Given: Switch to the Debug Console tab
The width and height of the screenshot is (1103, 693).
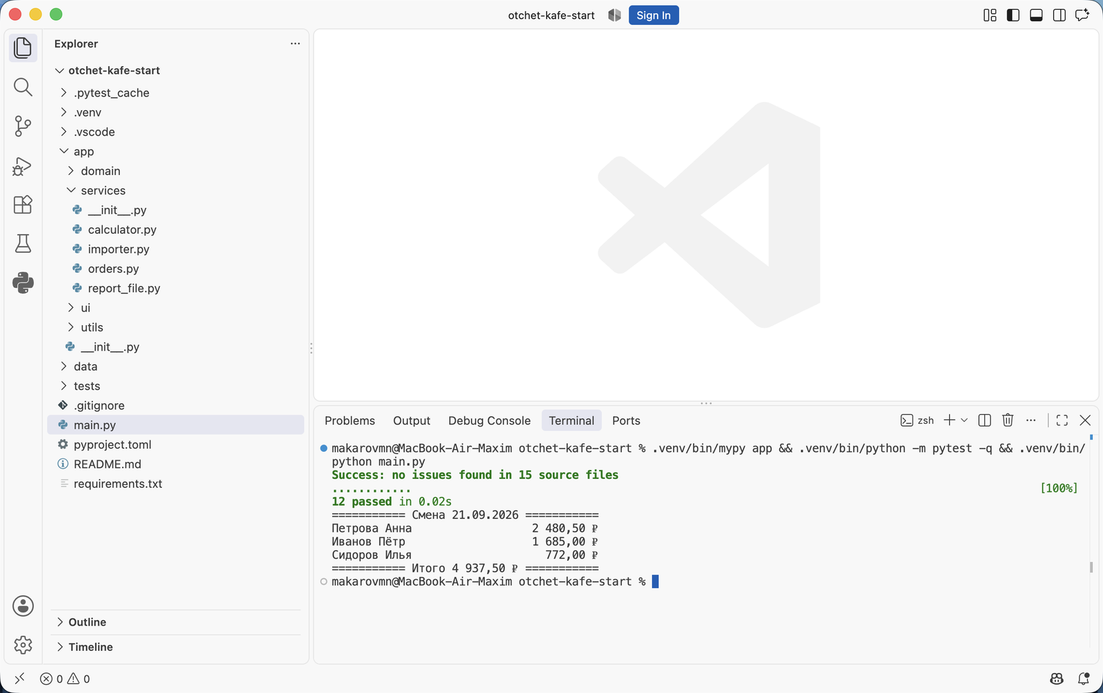Looking at the screenshot, I should coord(489,420).
